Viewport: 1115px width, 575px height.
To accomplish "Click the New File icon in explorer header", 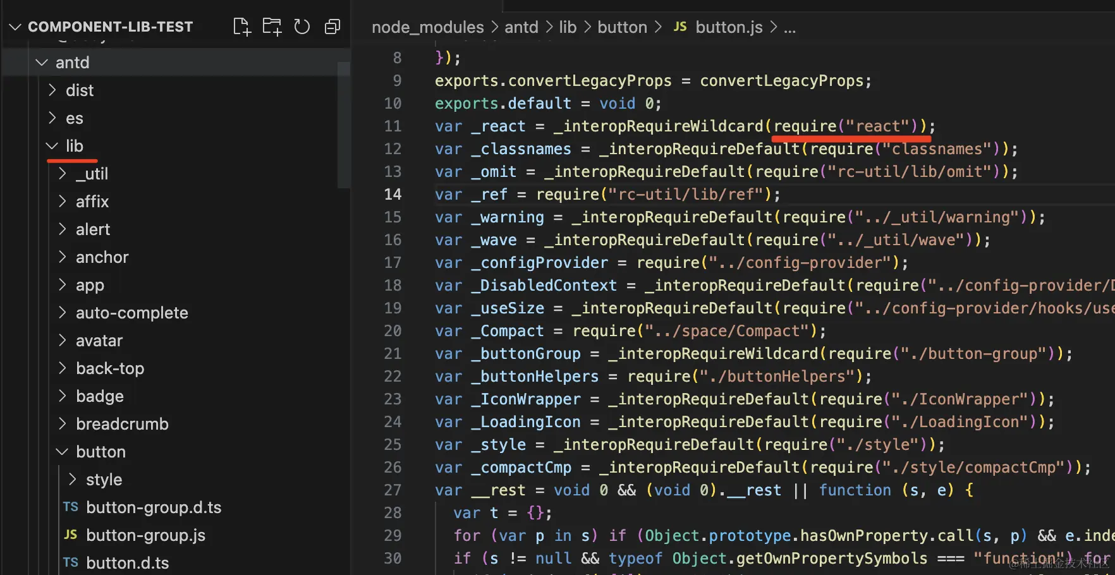I will 241,27.
